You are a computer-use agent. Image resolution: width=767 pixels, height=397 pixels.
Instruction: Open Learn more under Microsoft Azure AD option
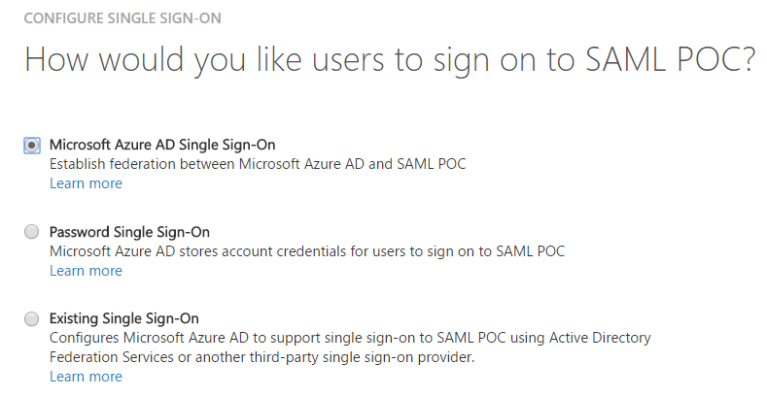[x=86, y=183]
